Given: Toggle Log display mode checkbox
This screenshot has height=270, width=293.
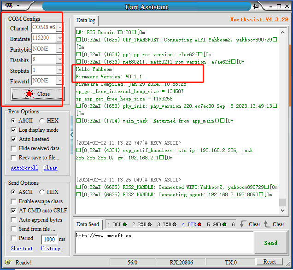Looking at the screenshot, I should point(13,130).
